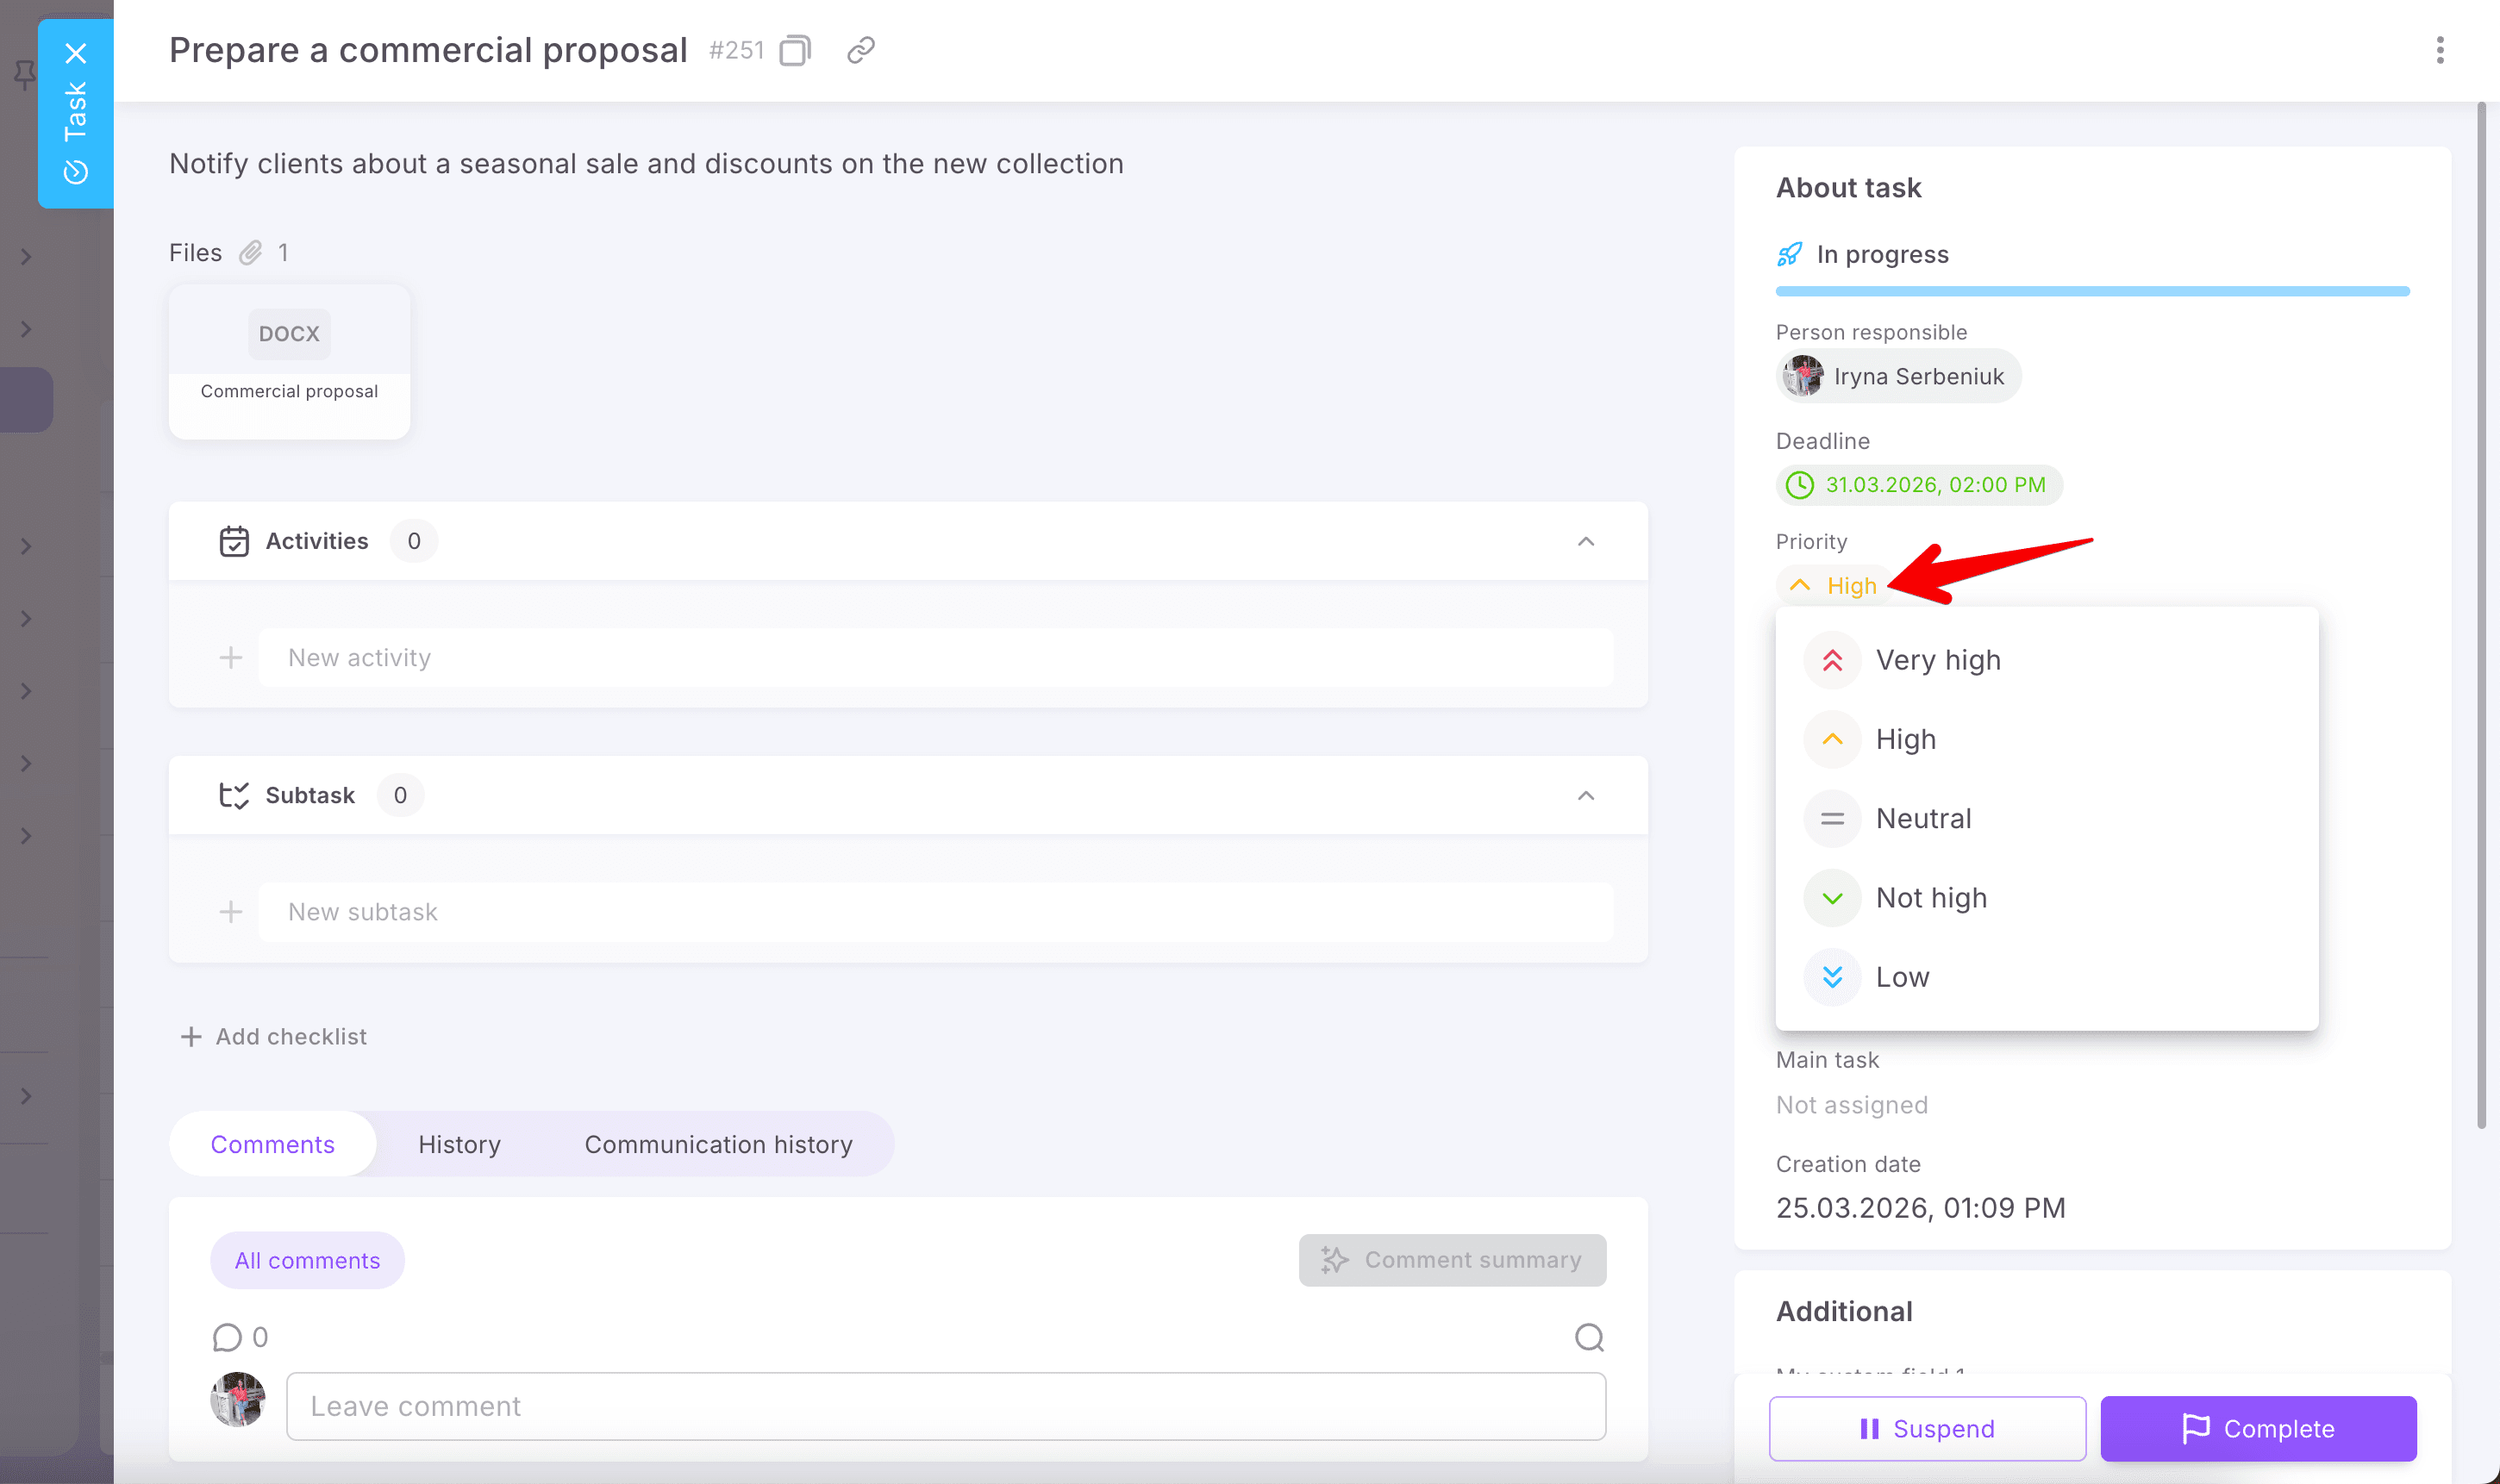Switch to the History tab

pyautogui.click(x=459, y=1144)
